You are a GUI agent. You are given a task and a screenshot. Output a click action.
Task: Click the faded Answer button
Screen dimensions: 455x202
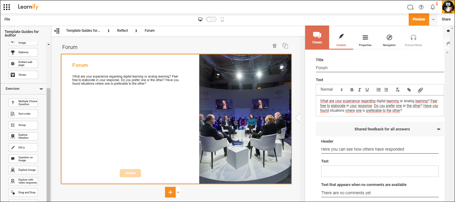tap(130, 173)
